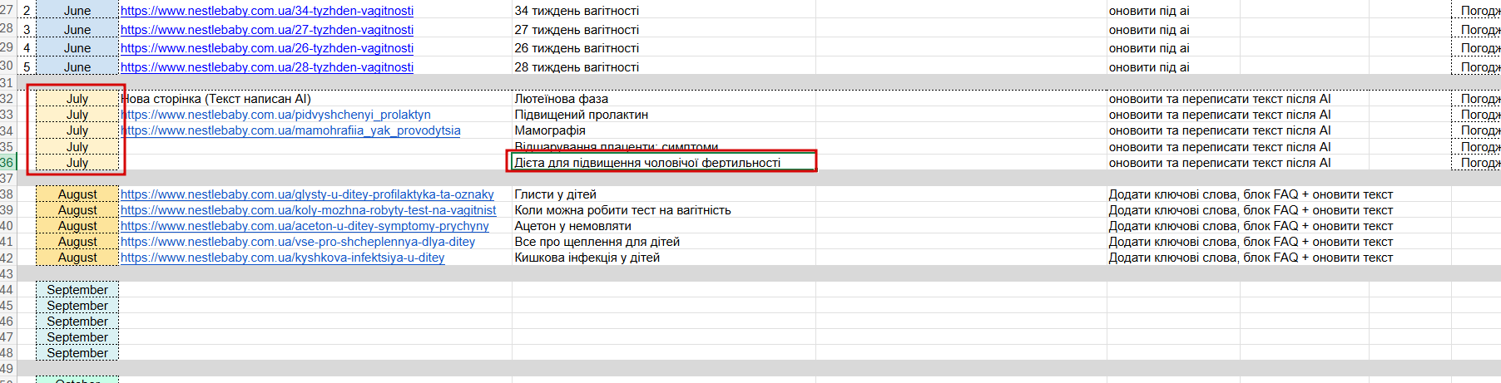Open the 28-tyzhden-vagitnosti link
The width and height of the screenshot is (1501, 383).
pos(267,67)
